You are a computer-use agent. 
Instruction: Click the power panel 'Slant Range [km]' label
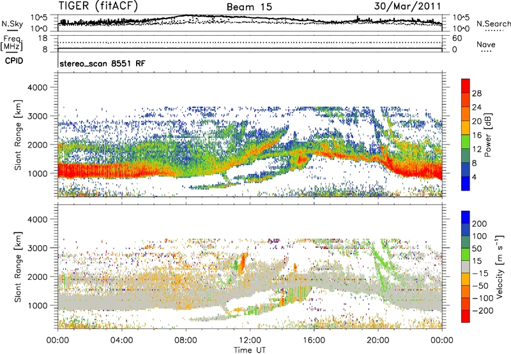point(18,135)
